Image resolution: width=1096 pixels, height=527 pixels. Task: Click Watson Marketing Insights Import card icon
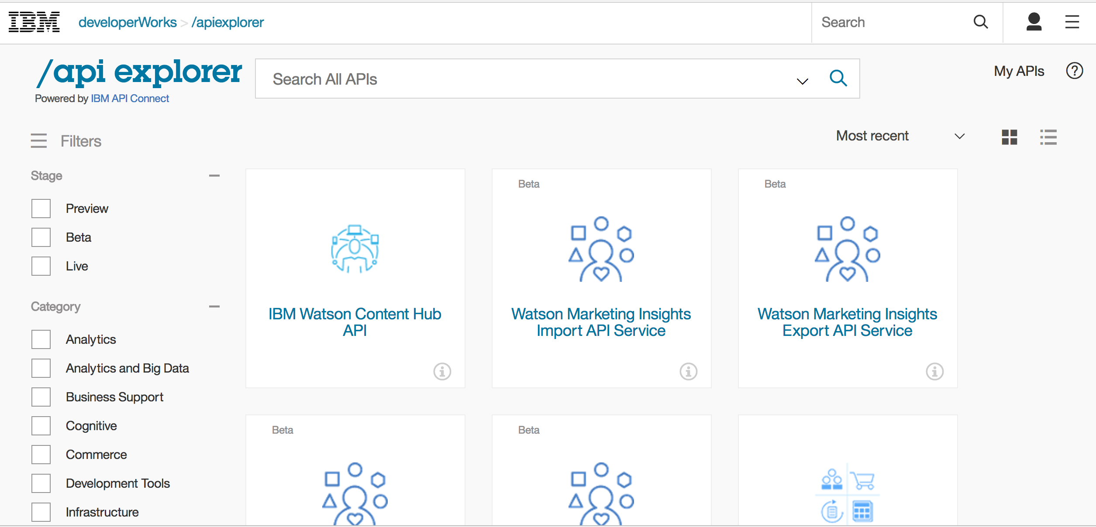point(601,249)
